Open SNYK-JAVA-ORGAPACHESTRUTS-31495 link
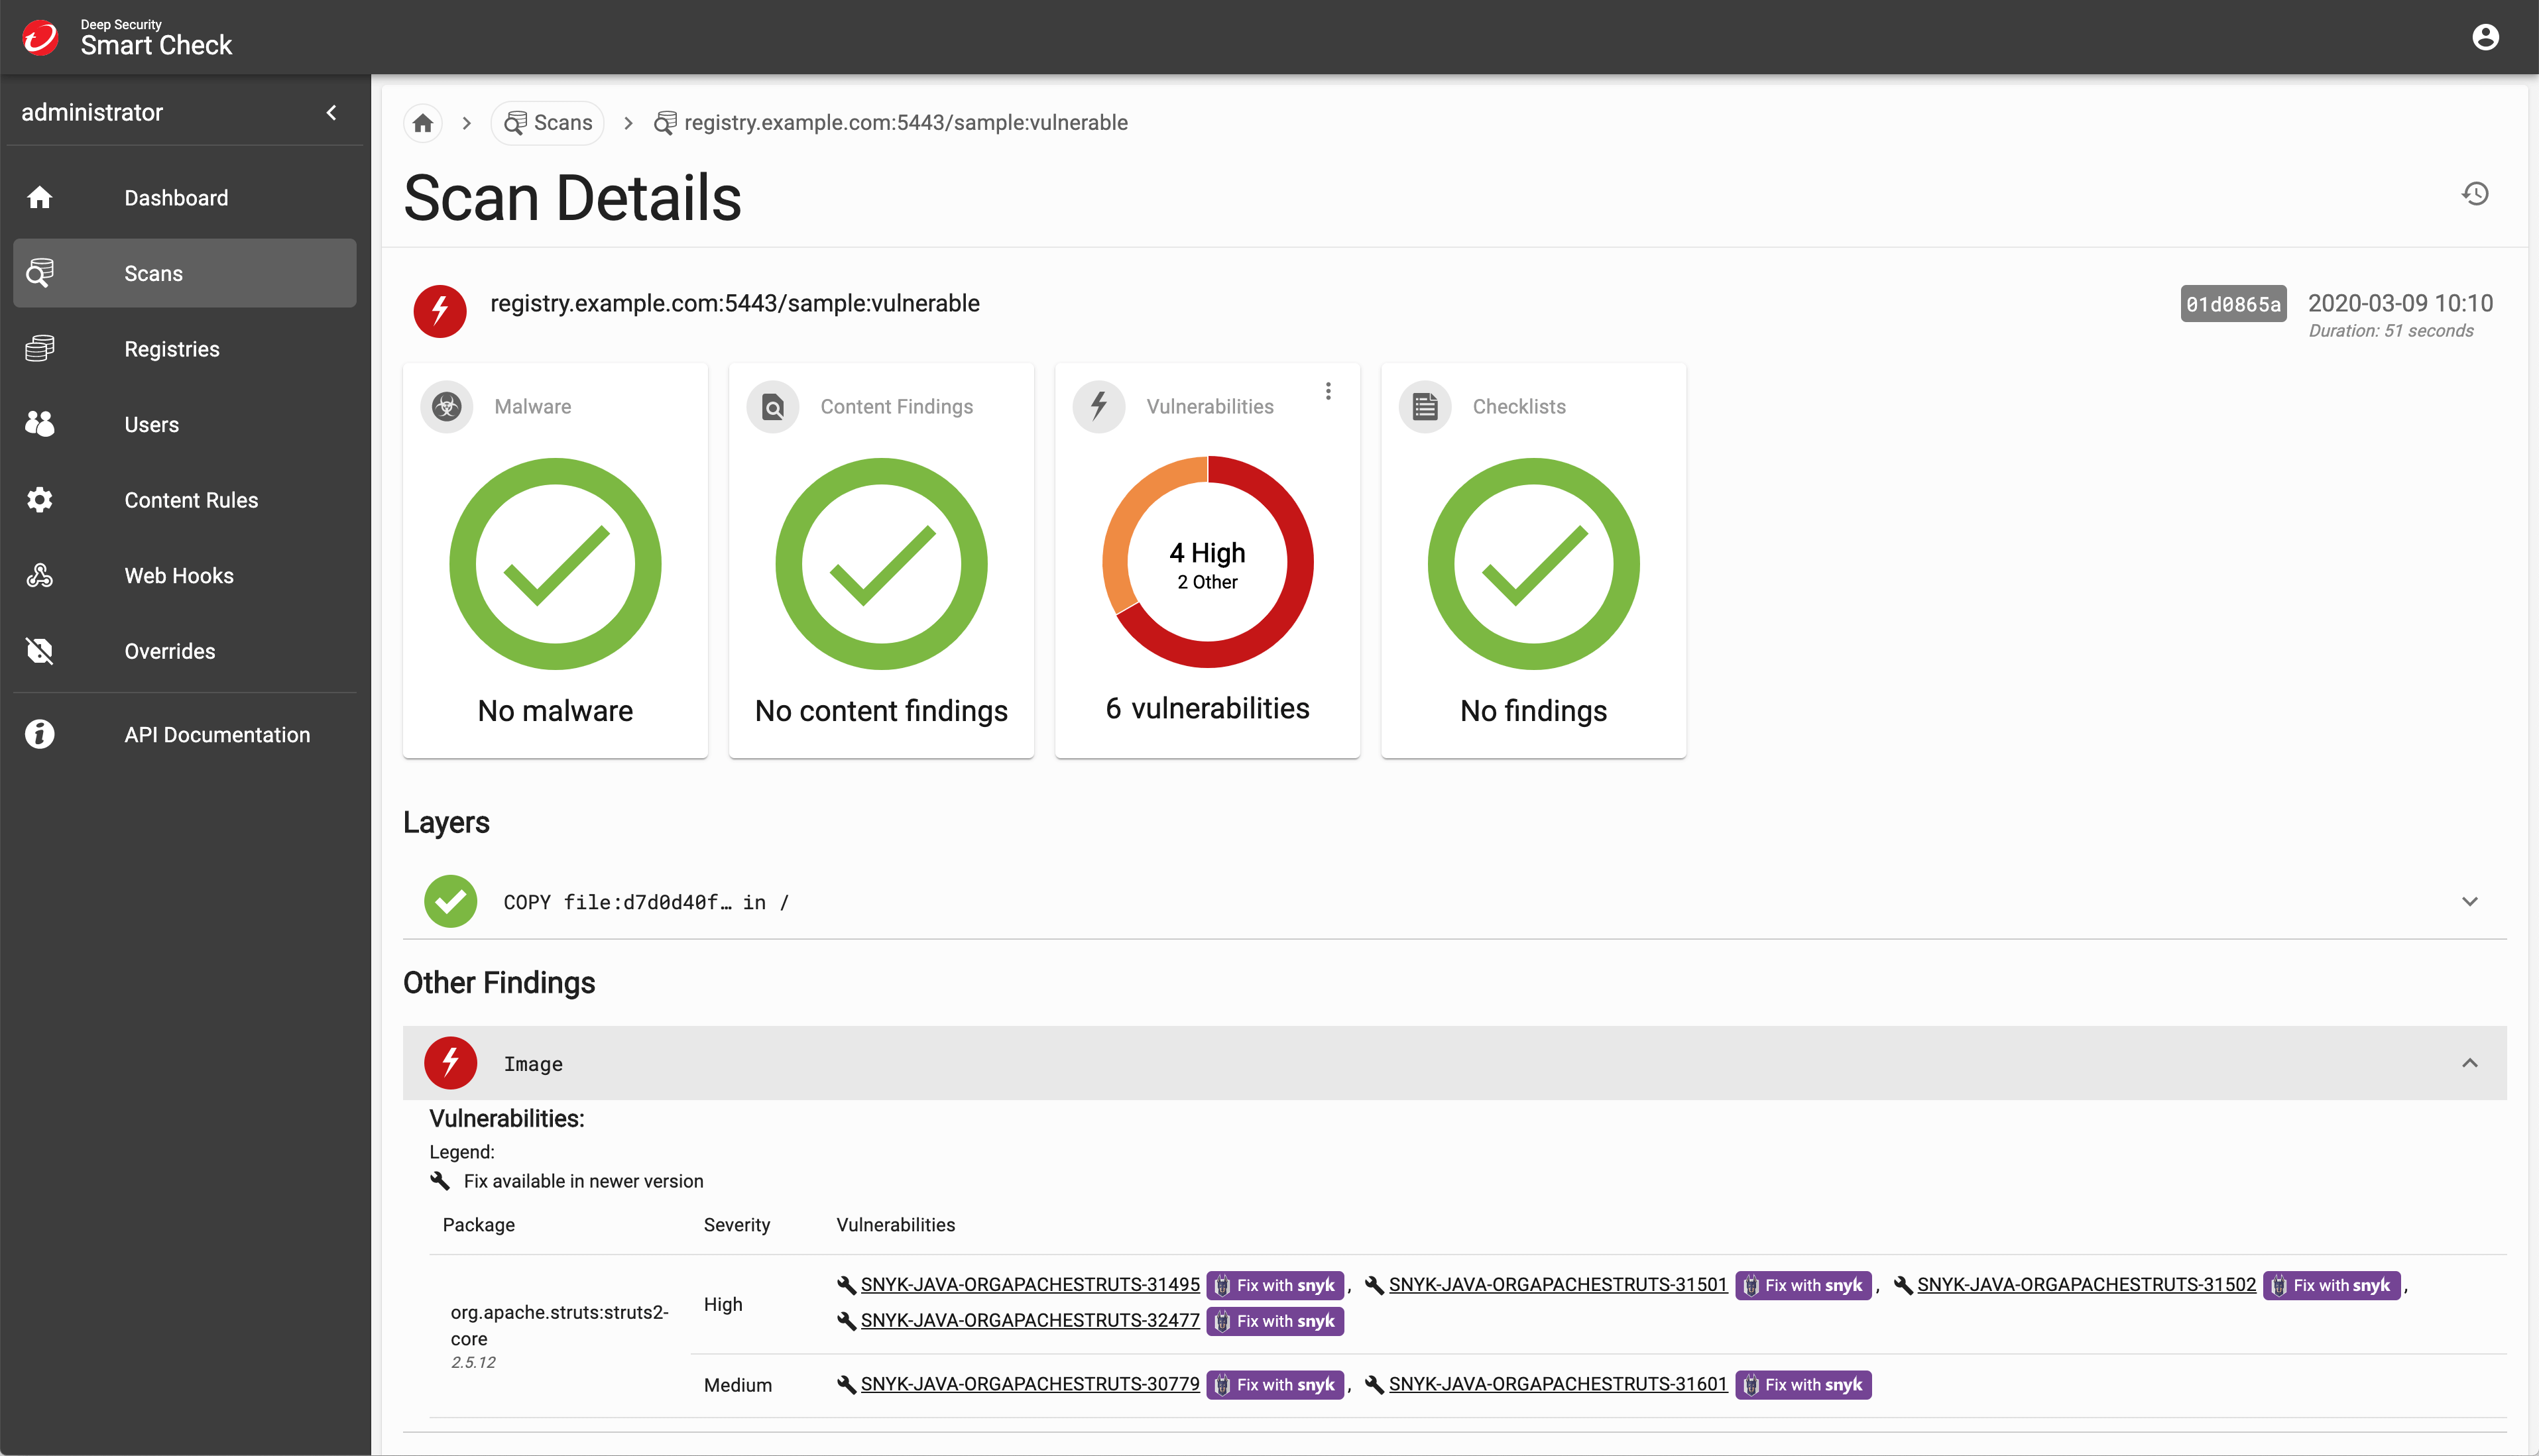 point(1029,1284)
